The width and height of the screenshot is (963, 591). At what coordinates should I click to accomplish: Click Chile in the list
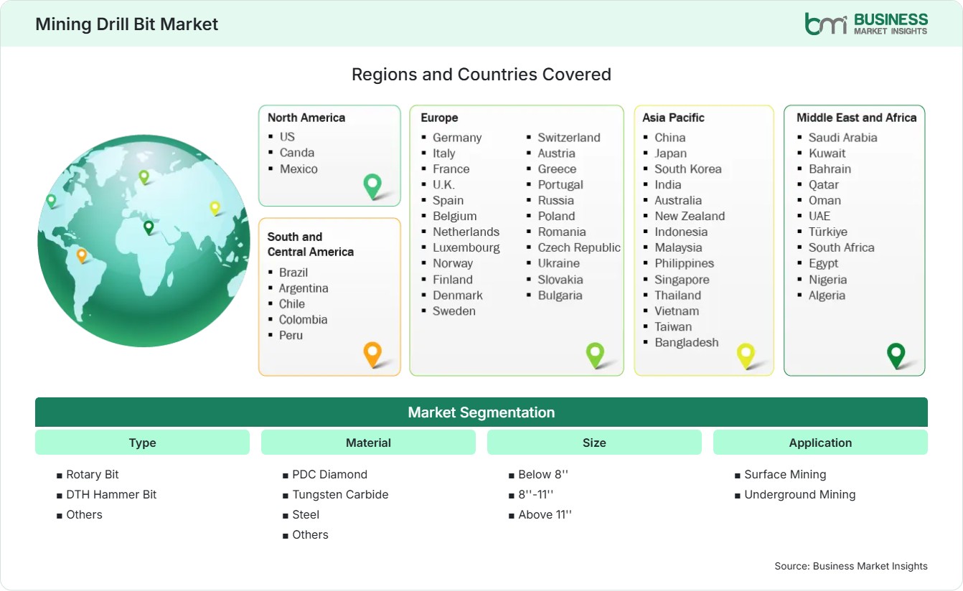coord(292,303)
